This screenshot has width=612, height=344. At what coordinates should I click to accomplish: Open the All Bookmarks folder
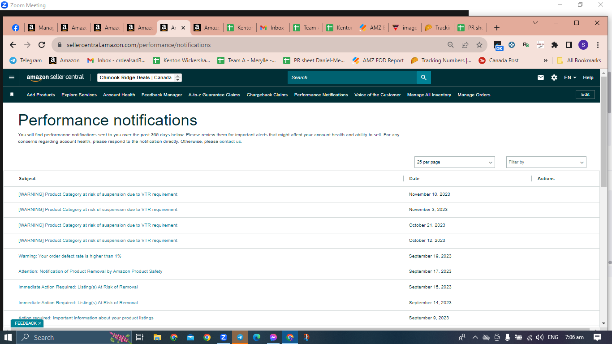[579, 60]
